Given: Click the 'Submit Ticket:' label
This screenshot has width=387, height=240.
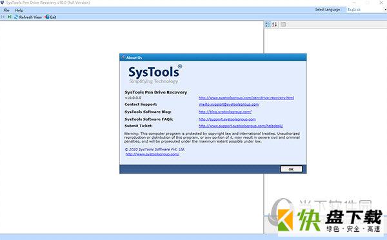Looking at the screenshot, I should 139,126.
